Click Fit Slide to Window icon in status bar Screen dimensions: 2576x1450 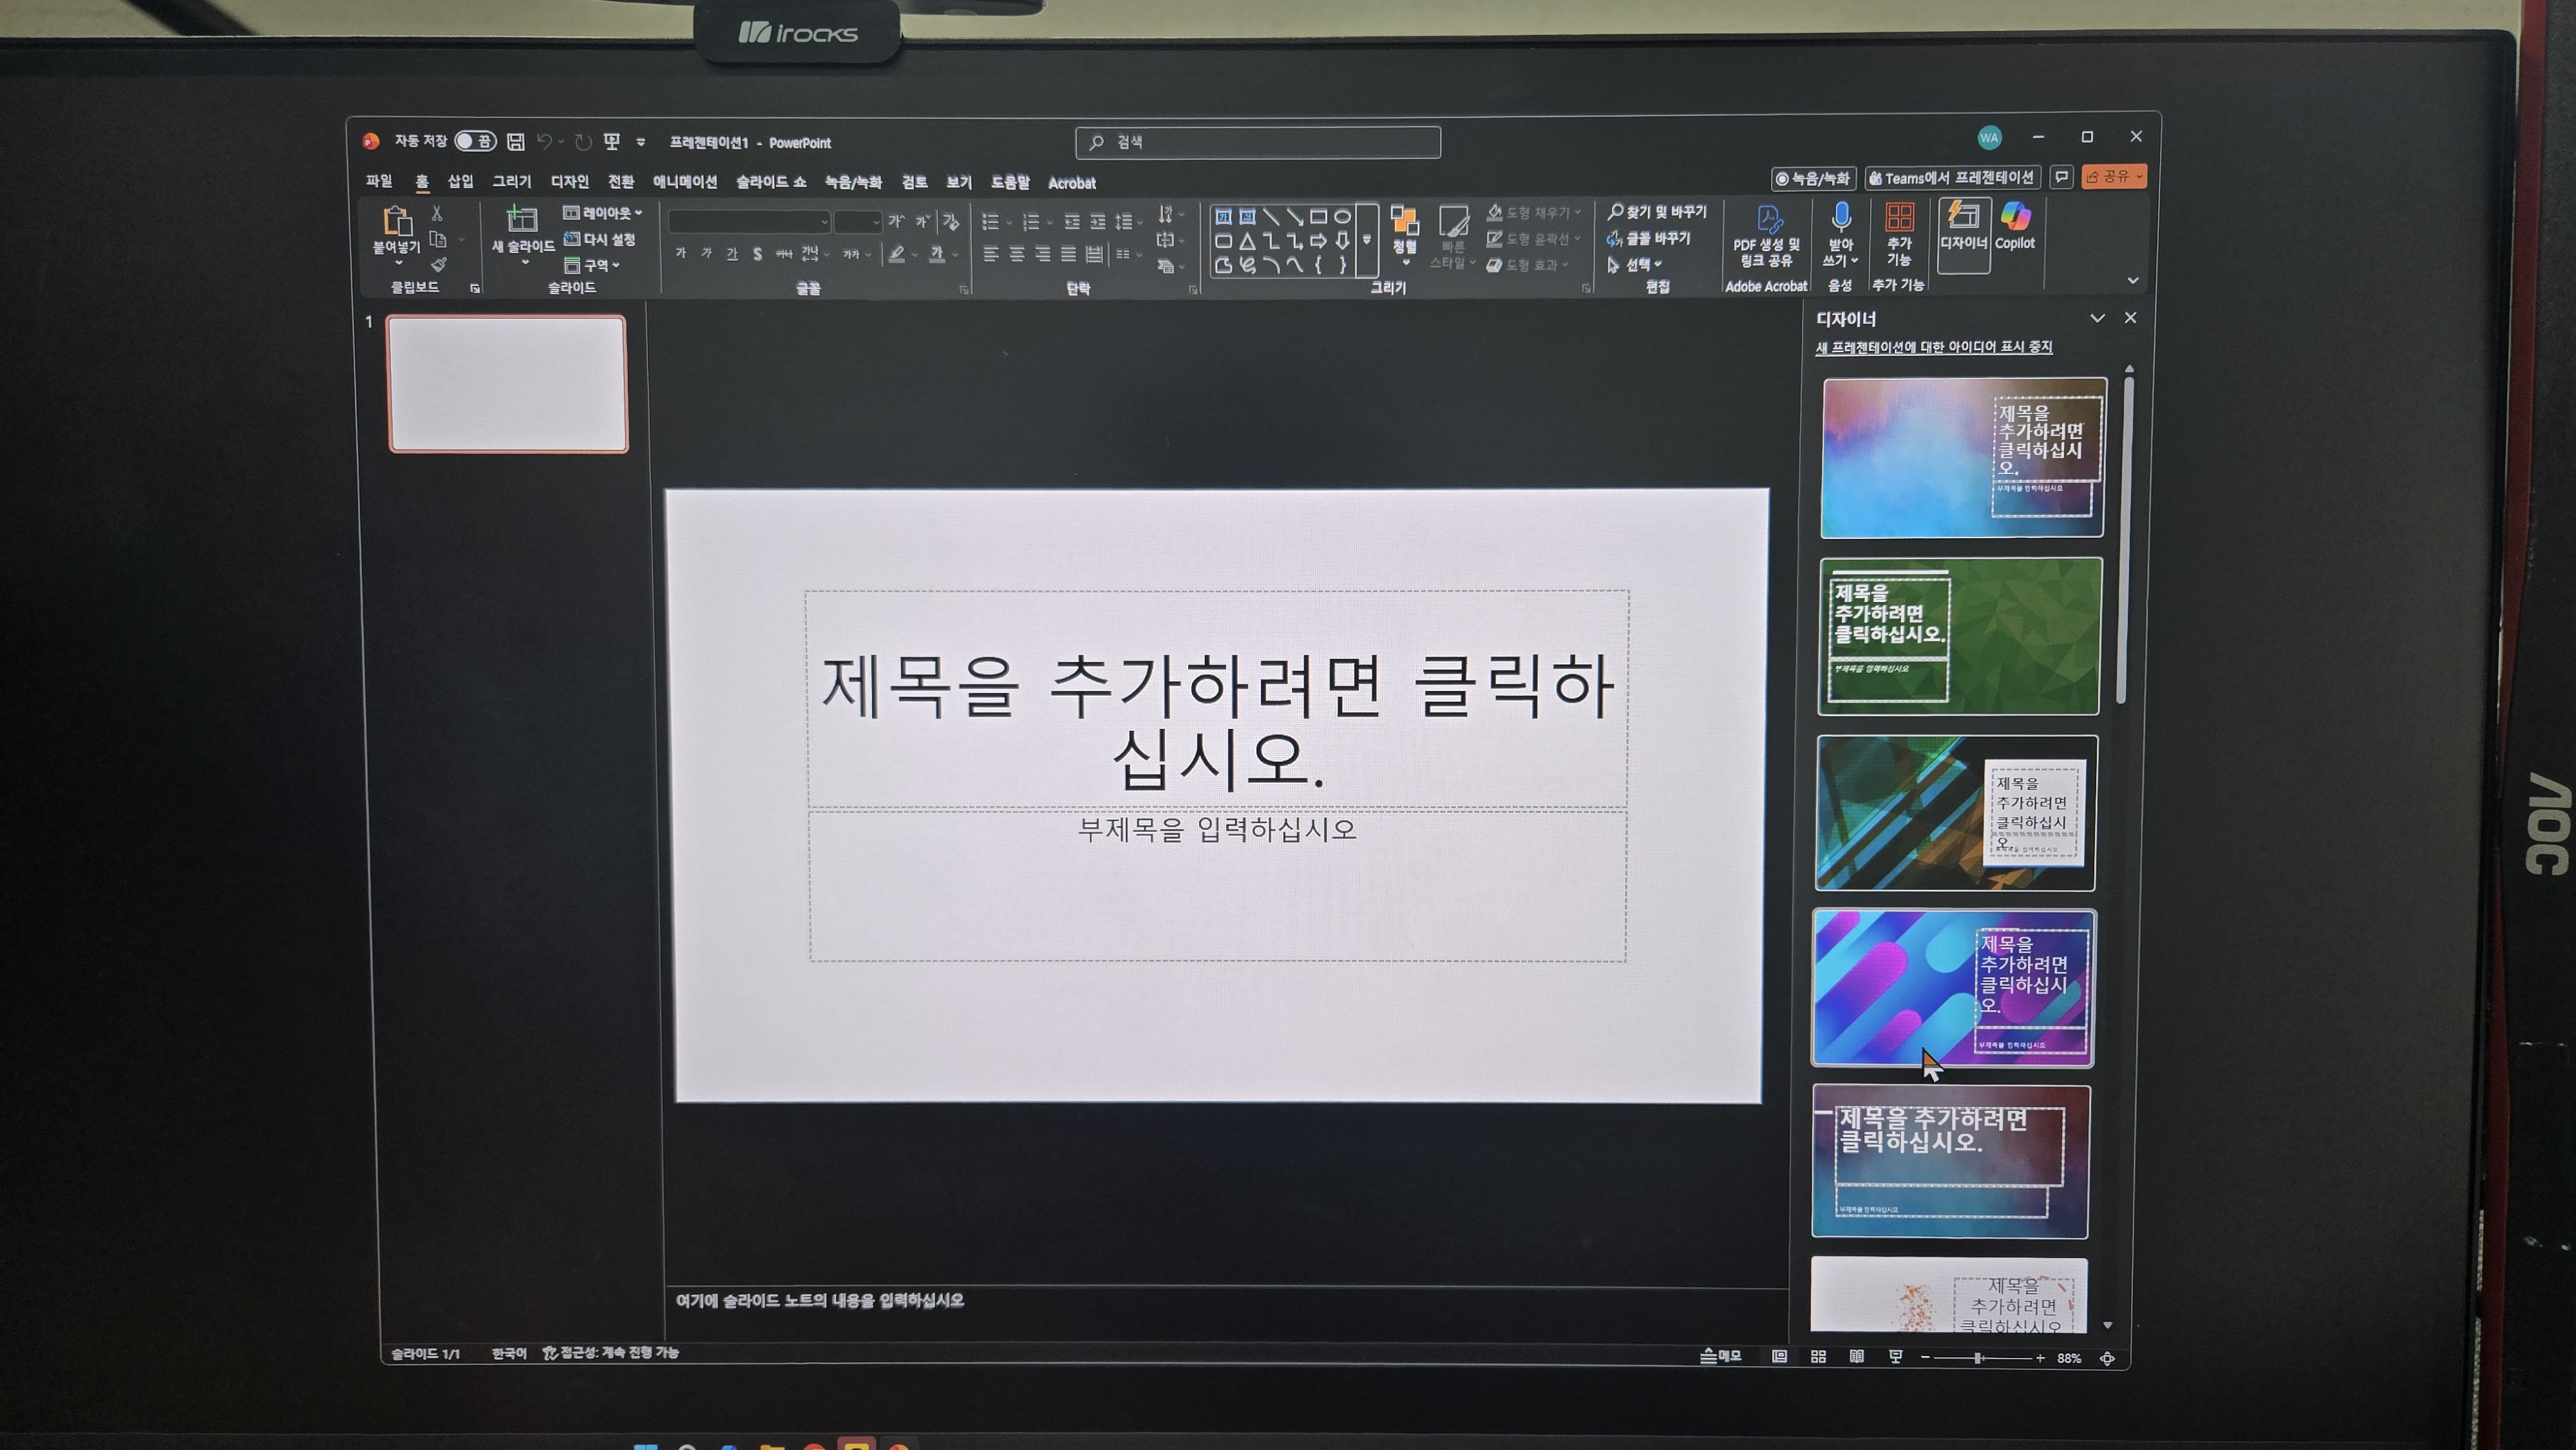coord(2107,1358)
